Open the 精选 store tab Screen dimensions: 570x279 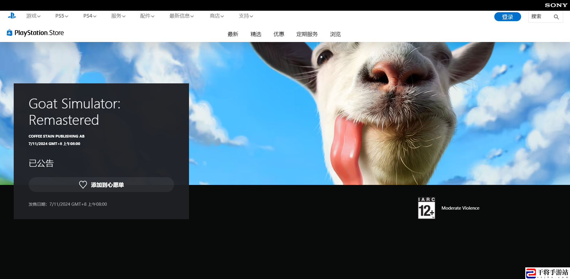[x=256, y=34]
